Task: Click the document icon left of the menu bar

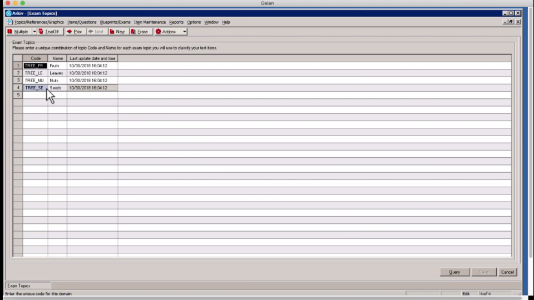Action: (9, 22)
